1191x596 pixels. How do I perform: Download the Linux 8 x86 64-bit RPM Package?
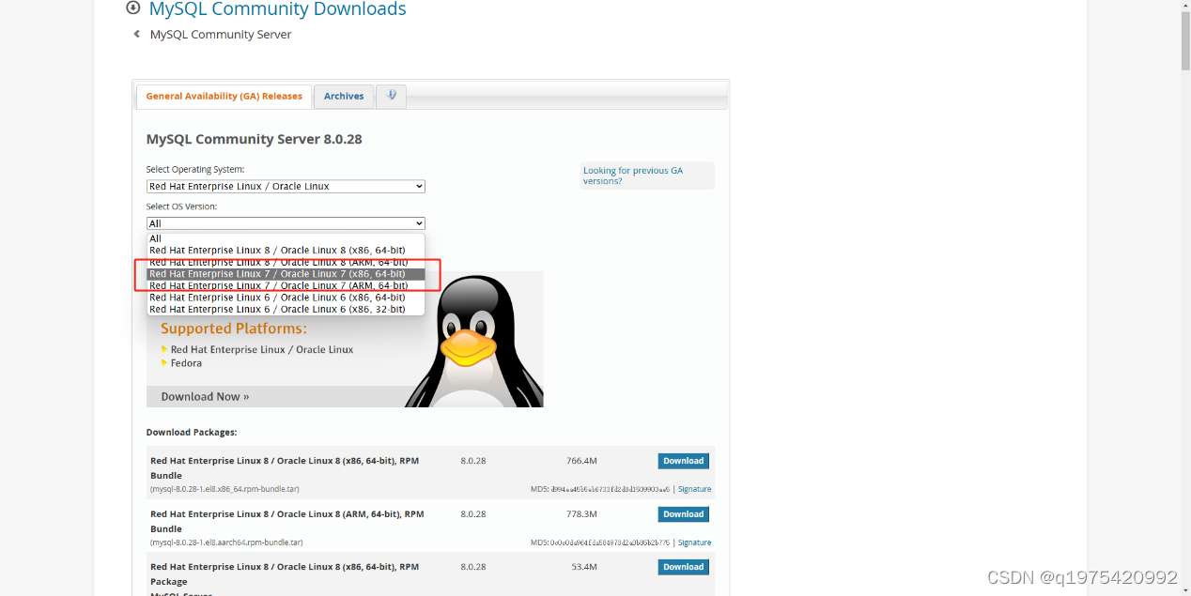pos(683,567)
